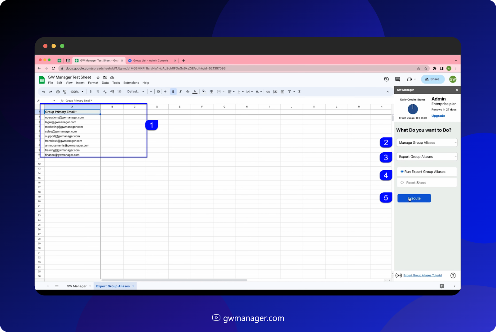
Task: Click the font size field showing 10
Action: [x=158, y=92]
